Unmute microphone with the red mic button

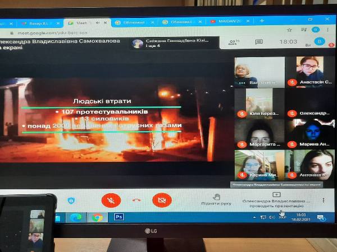click(111, 200)
